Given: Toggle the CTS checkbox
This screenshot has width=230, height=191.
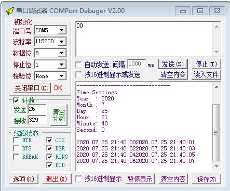Looking at the screenshot, I should tap(49, 140).
